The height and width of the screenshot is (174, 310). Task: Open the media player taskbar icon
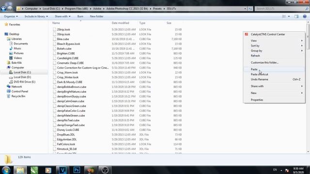(48, 170)
